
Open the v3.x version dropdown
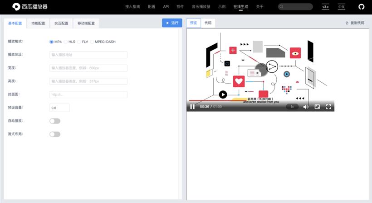tap(325, 7)
